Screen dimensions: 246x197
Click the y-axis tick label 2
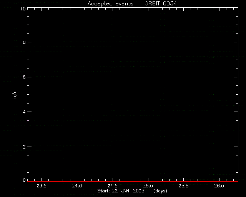[24, 147]
